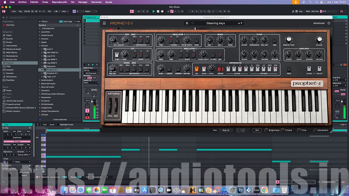Click the VOLUME knob on Prophet-5
The image size is (349, 196).
click(319, 39)
